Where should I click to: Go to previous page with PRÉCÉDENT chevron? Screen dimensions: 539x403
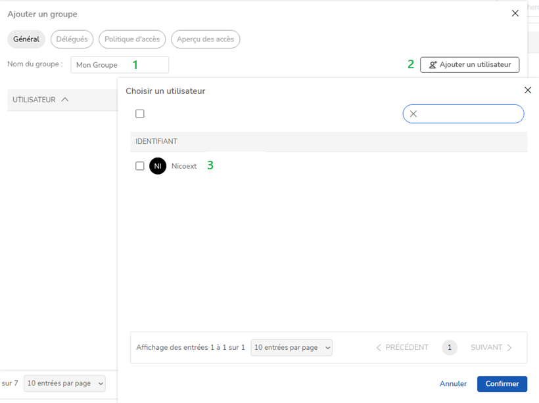[x=379, y=348]
